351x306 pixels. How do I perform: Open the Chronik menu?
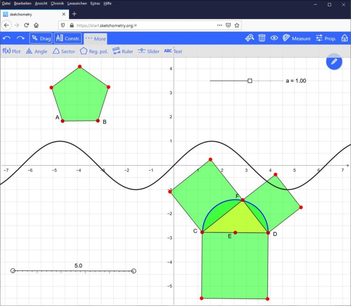click(x=57, y=3)
